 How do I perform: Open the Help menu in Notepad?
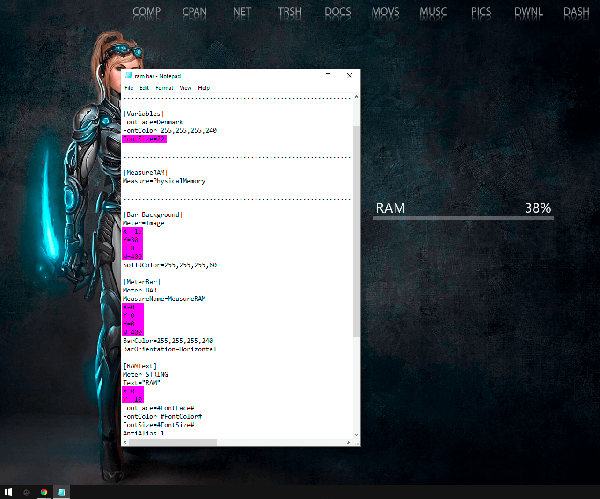(x=204, y=88)
